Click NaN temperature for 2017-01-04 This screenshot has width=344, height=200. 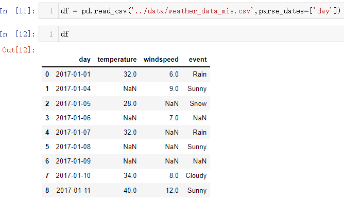130,89
